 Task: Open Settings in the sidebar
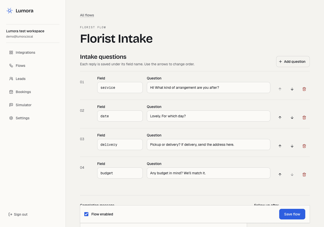pos(33,118)
